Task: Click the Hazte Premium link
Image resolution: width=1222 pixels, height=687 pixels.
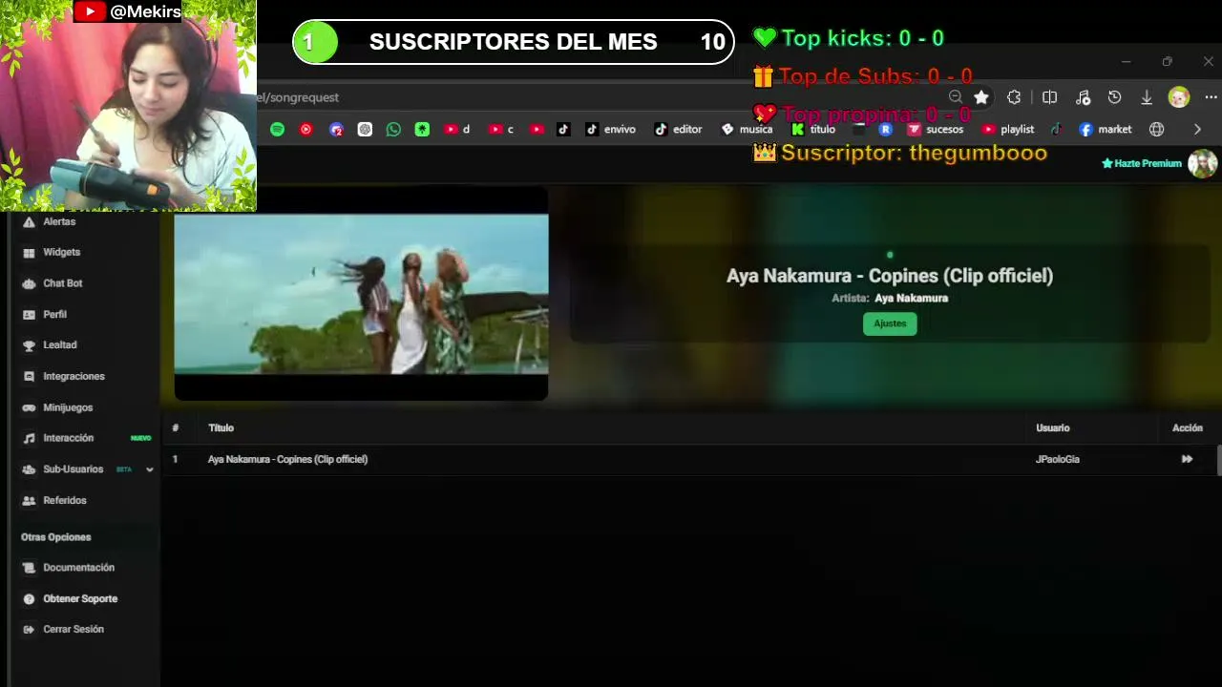Action: pos(1142,163)
